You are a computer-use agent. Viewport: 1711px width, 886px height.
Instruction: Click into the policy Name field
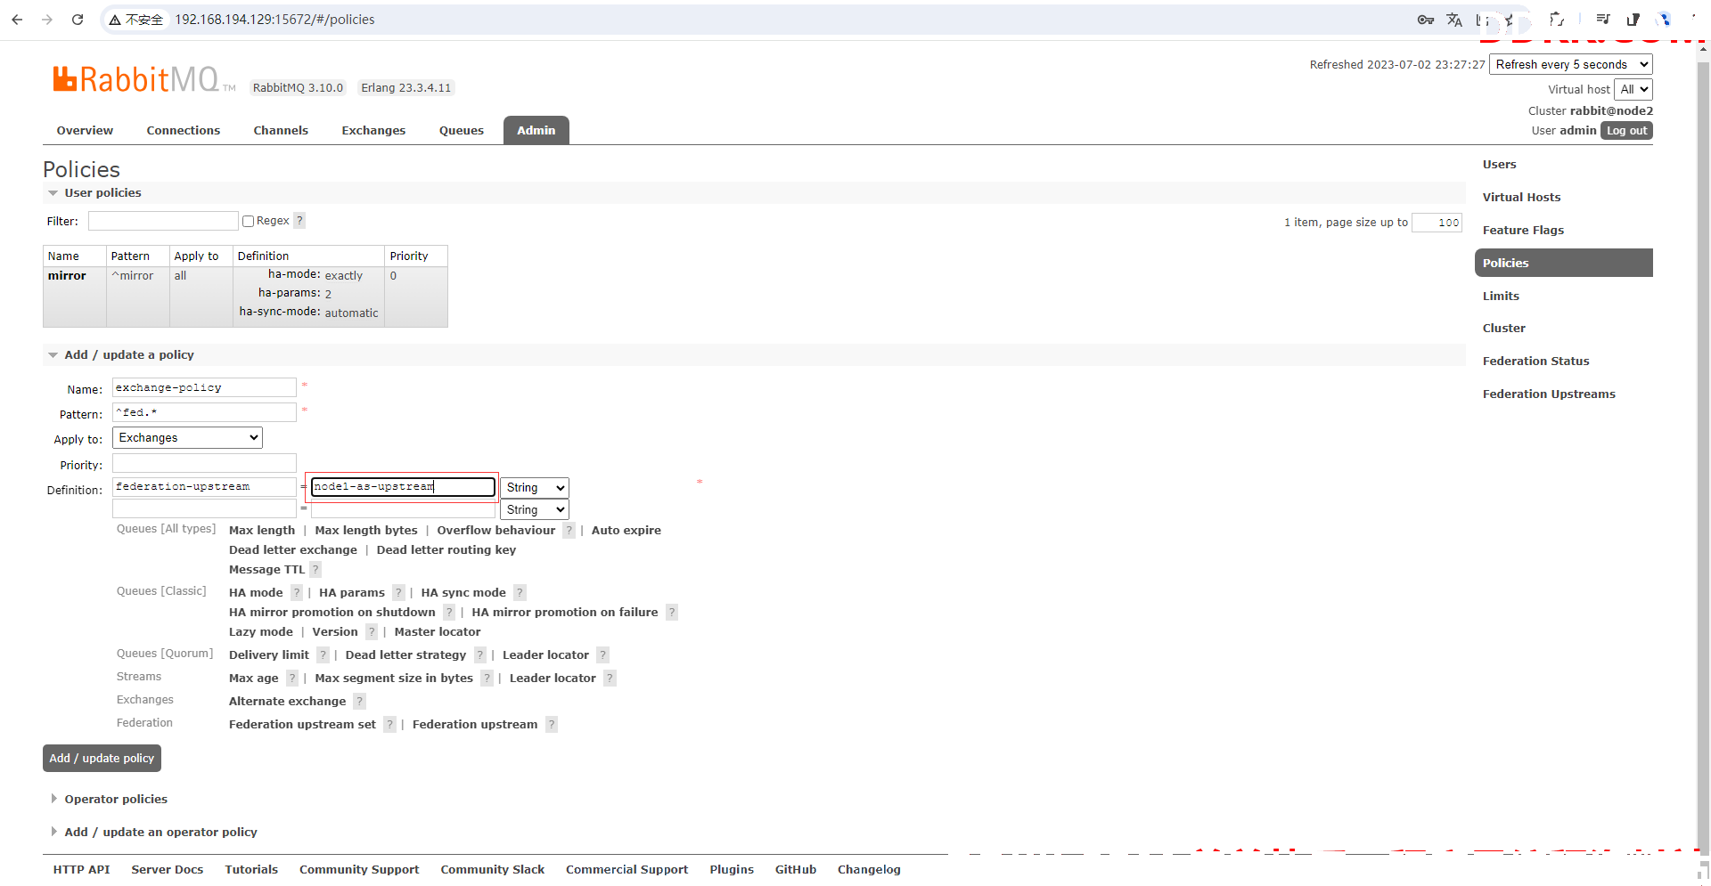click(x=204, y=387)
